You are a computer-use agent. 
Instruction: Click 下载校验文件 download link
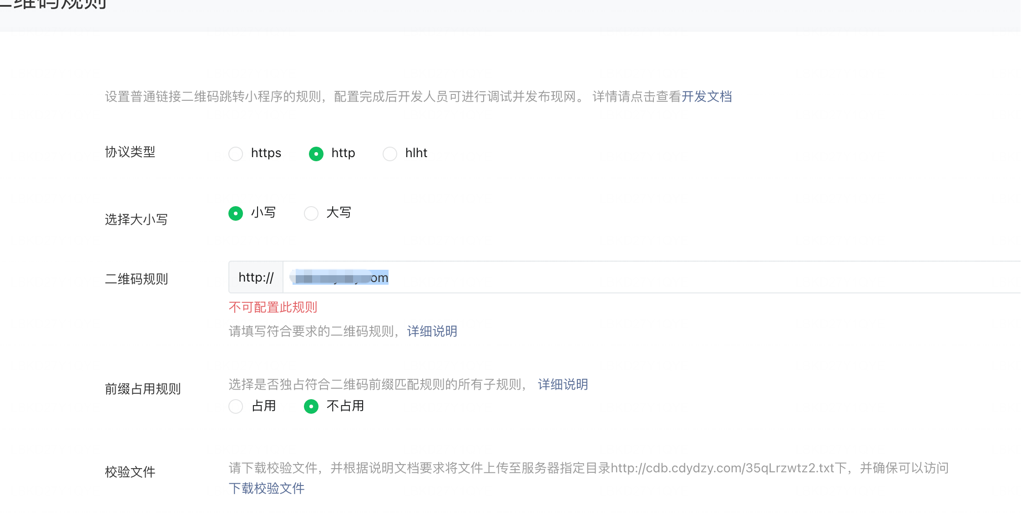pyautogui.click(x=267, y=489)
